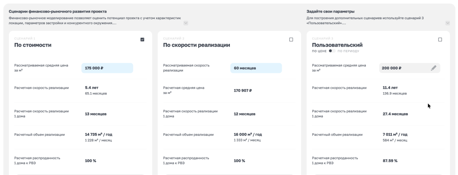Select the «По скорости реализации» card title
458x175 pixels.
tap(197, 45)
